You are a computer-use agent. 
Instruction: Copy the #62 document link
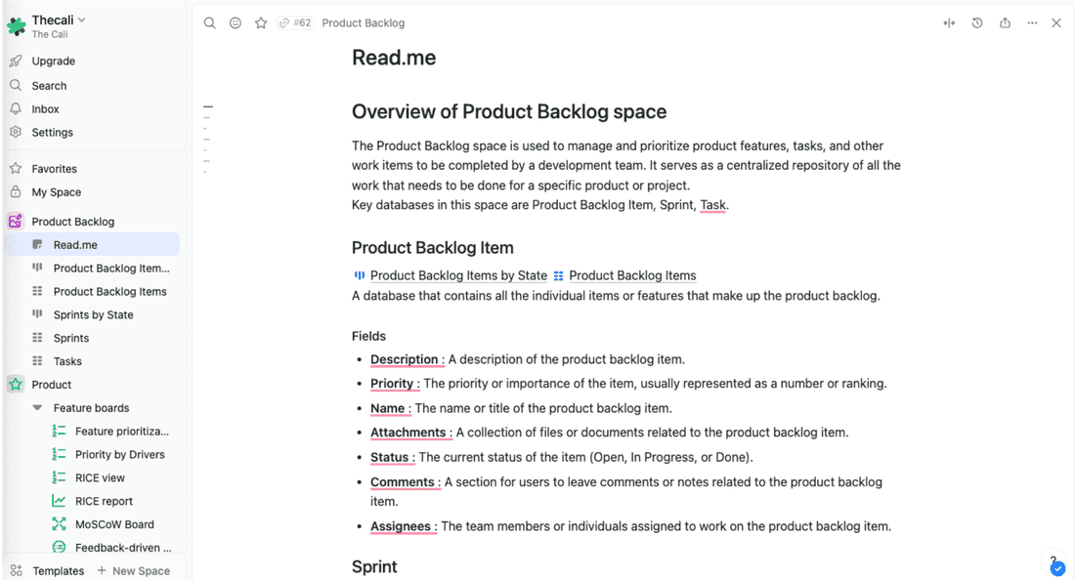point(294,22)
